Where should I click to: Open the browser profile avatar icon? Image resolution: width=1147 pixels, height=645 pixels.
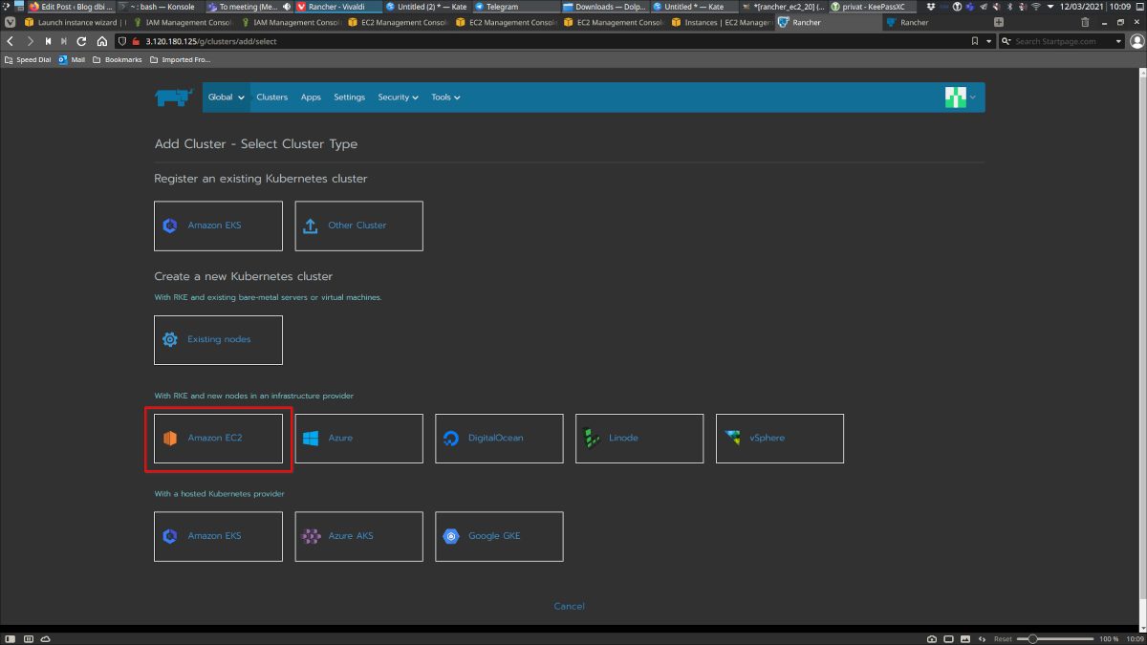click(x=1136, y=41)
